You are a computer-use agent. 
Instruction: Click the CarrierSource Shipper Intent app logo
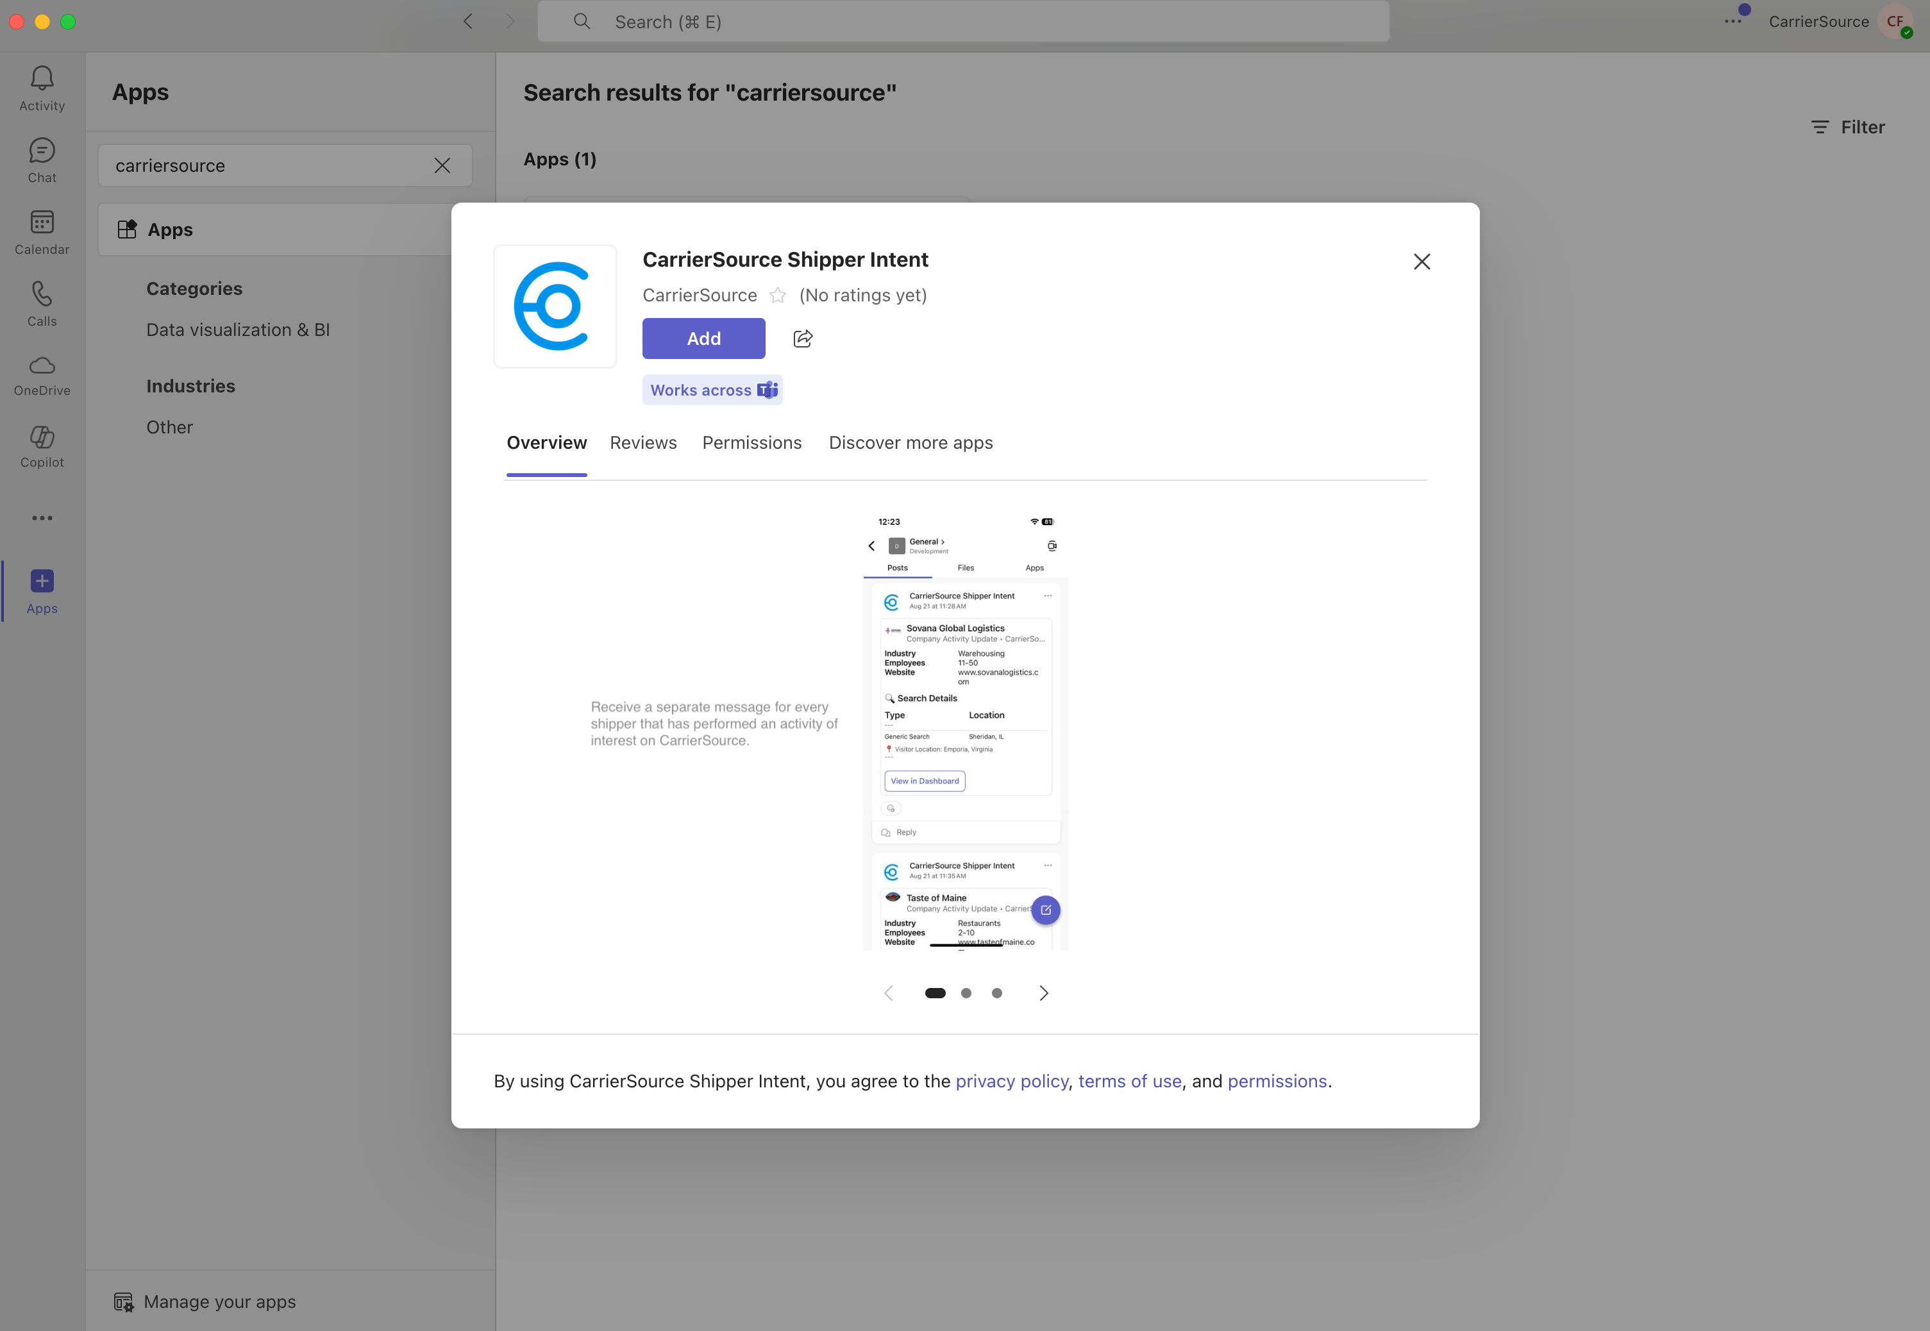tap(555, 306)
